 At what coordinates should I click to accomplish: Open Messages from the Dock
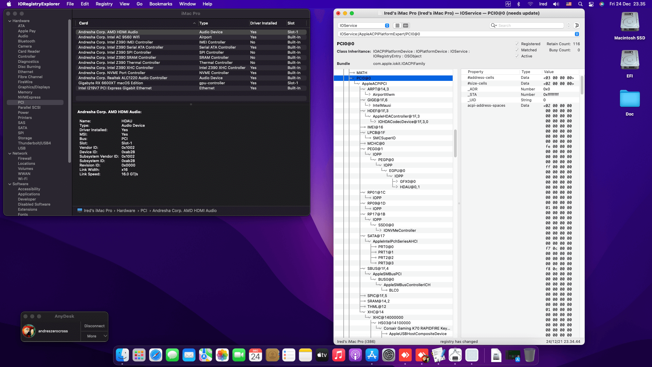point(172,355)
